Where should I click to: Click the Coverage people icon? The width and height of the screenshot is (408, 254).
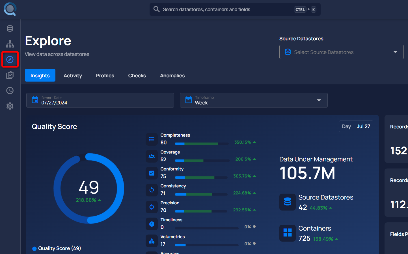152,156
